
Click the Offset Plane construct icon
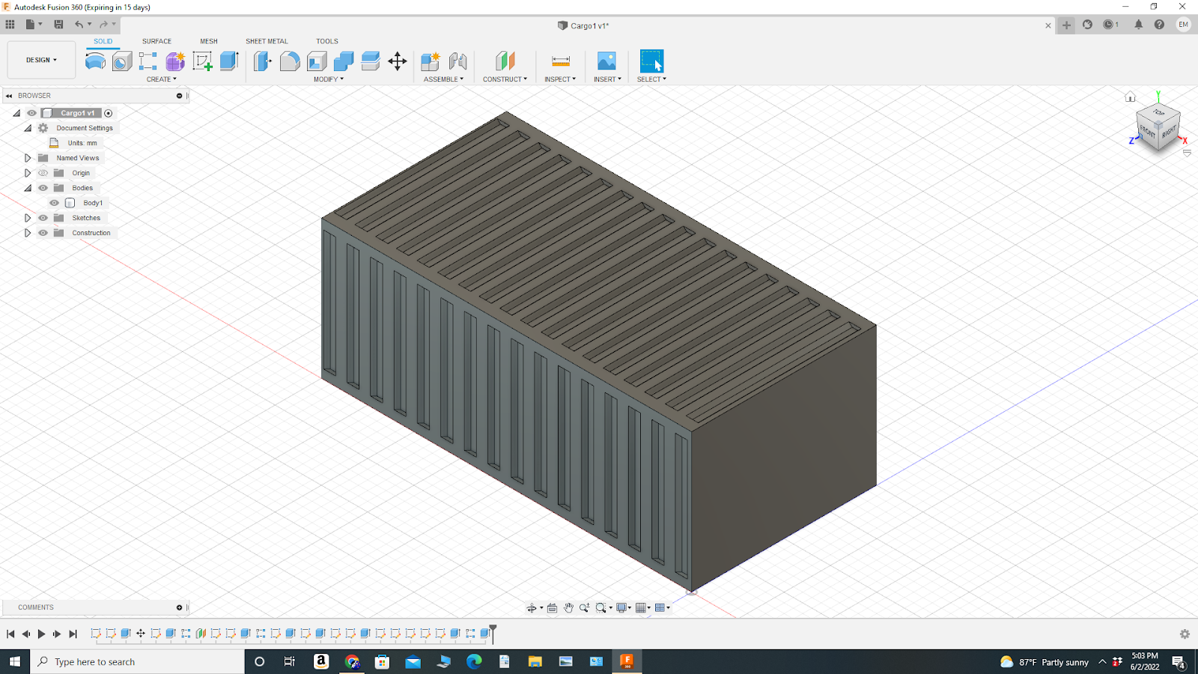pos(505,61)
